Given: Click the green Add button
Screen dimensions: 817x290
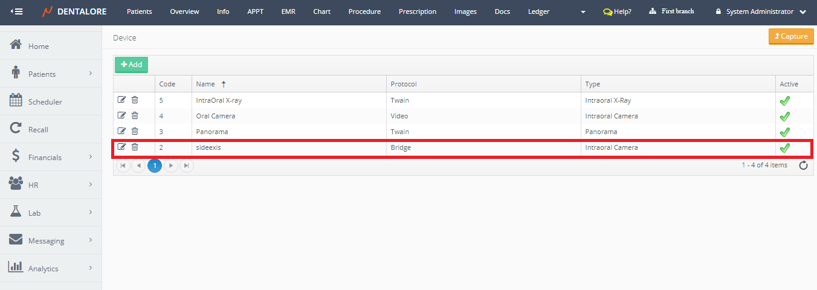Looking at the screenshot, I should pyautogui.click(x=131, y=65).
